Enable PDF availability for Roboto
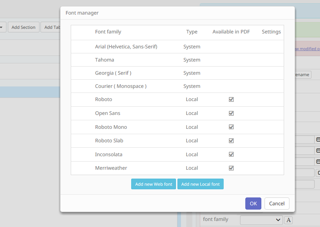The image size is (320, 227). click(x=231, y=99)
